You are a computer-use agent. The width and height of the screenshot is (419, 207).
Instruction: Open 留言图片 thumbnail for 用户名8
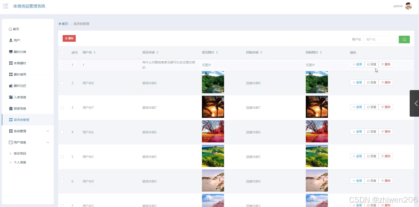[213, 82]
